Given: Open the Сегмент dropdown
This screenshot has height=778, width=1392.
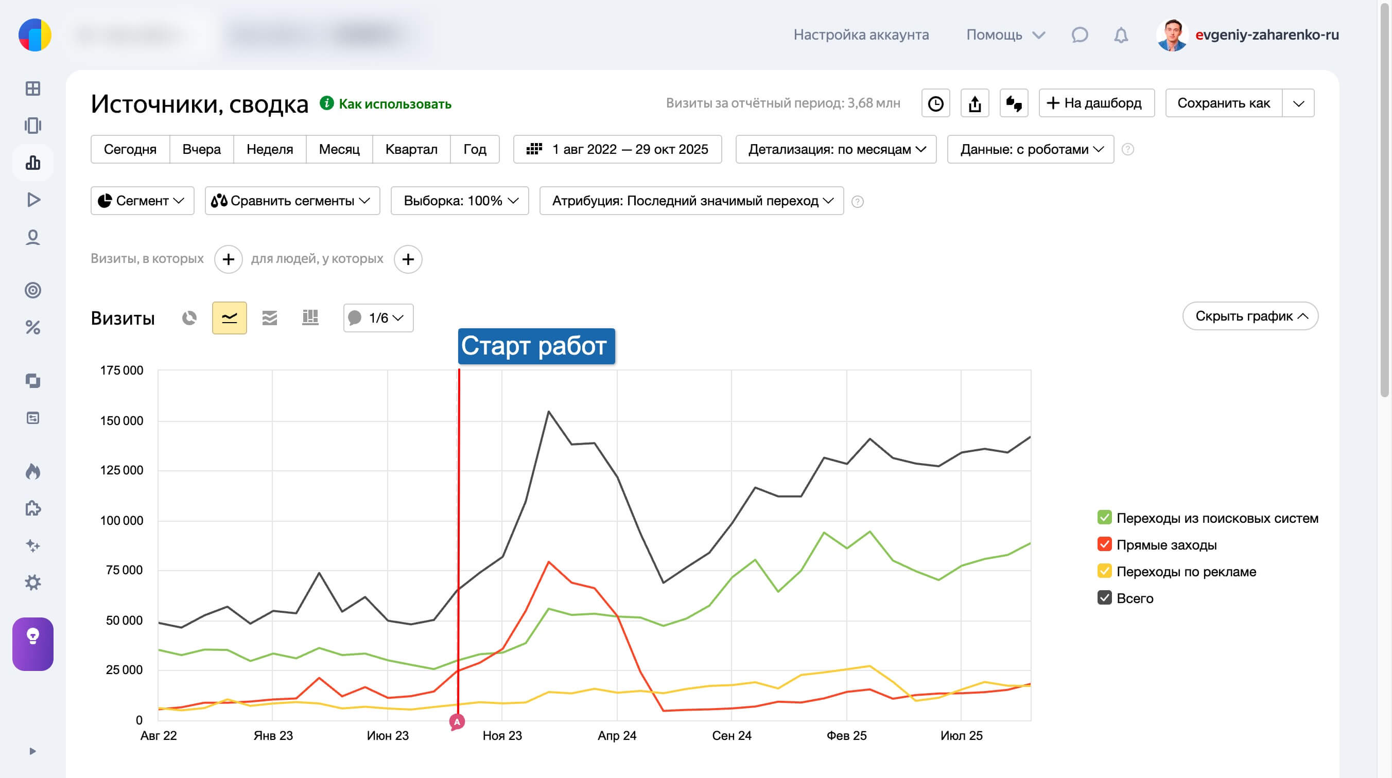Looking at the screenshot, I should tap(142, 201).
